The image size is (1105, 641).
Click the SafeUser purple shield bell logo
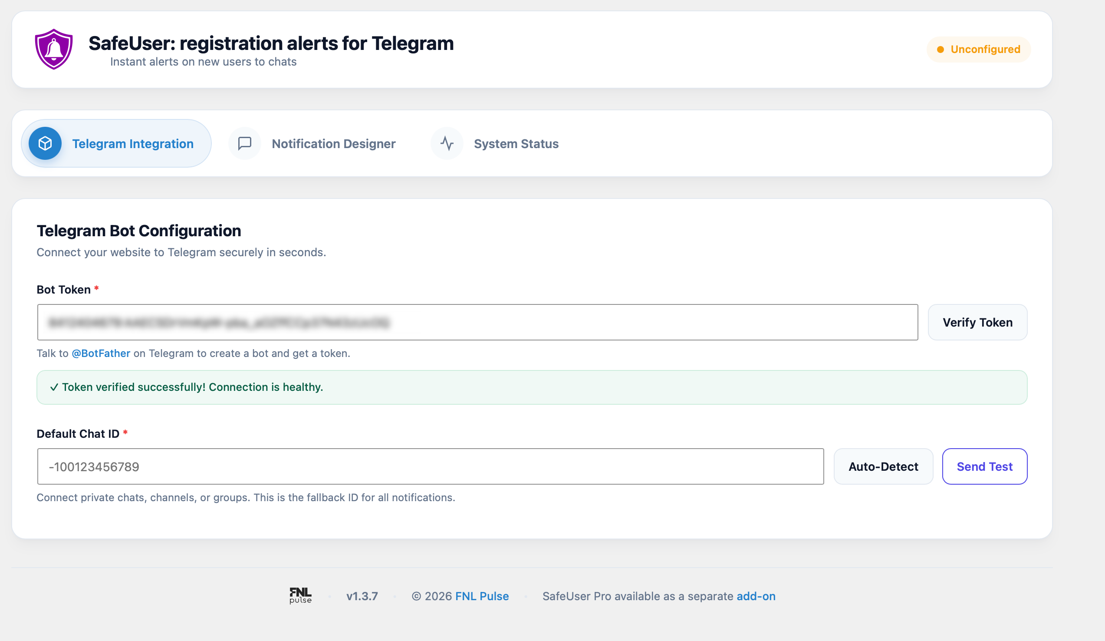[53, 49]
